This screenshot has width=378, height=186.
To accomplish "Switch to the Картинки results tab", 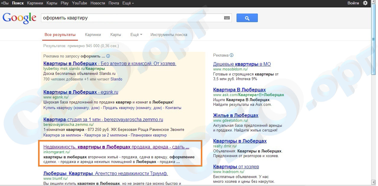I will click(x=93, y=34).
